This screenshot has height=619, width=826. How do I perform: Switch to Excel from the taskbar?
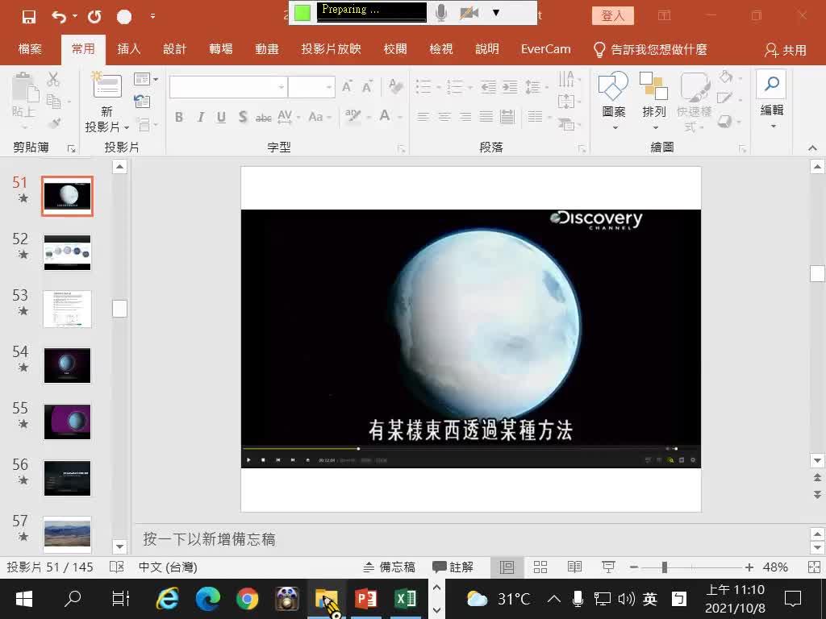(x=406, y=599)
